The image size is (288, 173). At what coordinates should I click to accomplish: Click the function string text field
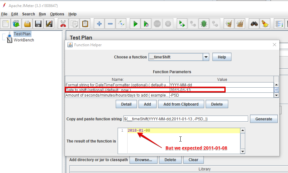coord(185,119)
